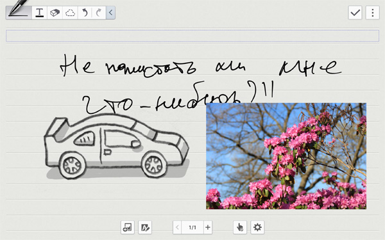The width and height of the screenshot is (385, 240).
Task: Select the Pen drawing tool
Action: click(19, 13)
